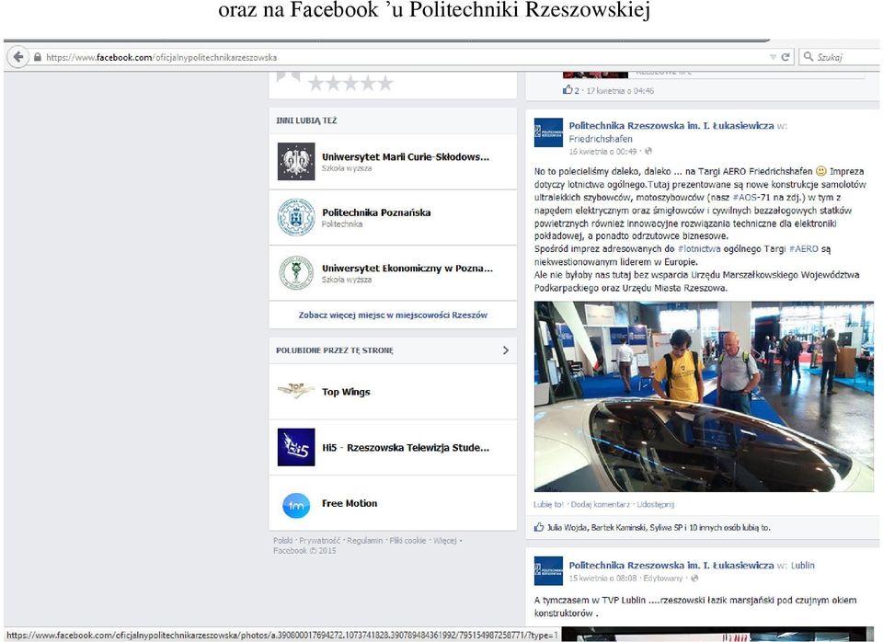Click the #lotnictwa hashtag
The height and width of the screenshot is (642, 883).
click(699, 248)
